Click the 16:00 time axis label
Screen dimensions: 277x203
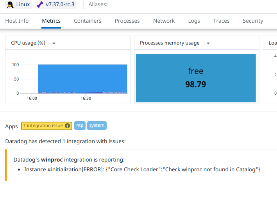point(32,98)
